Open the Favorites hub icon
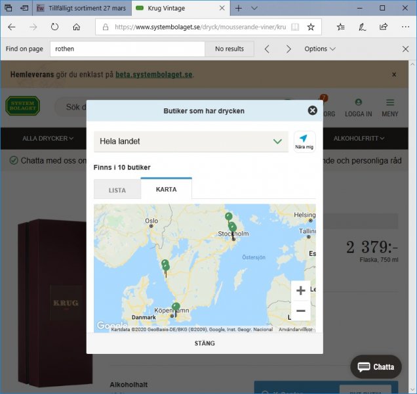The image size is (417, 394). tap(341, 27)
